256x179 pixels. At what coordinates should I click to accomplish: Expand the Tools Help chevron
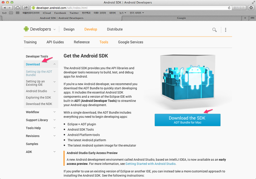click(x=54, y=128)
